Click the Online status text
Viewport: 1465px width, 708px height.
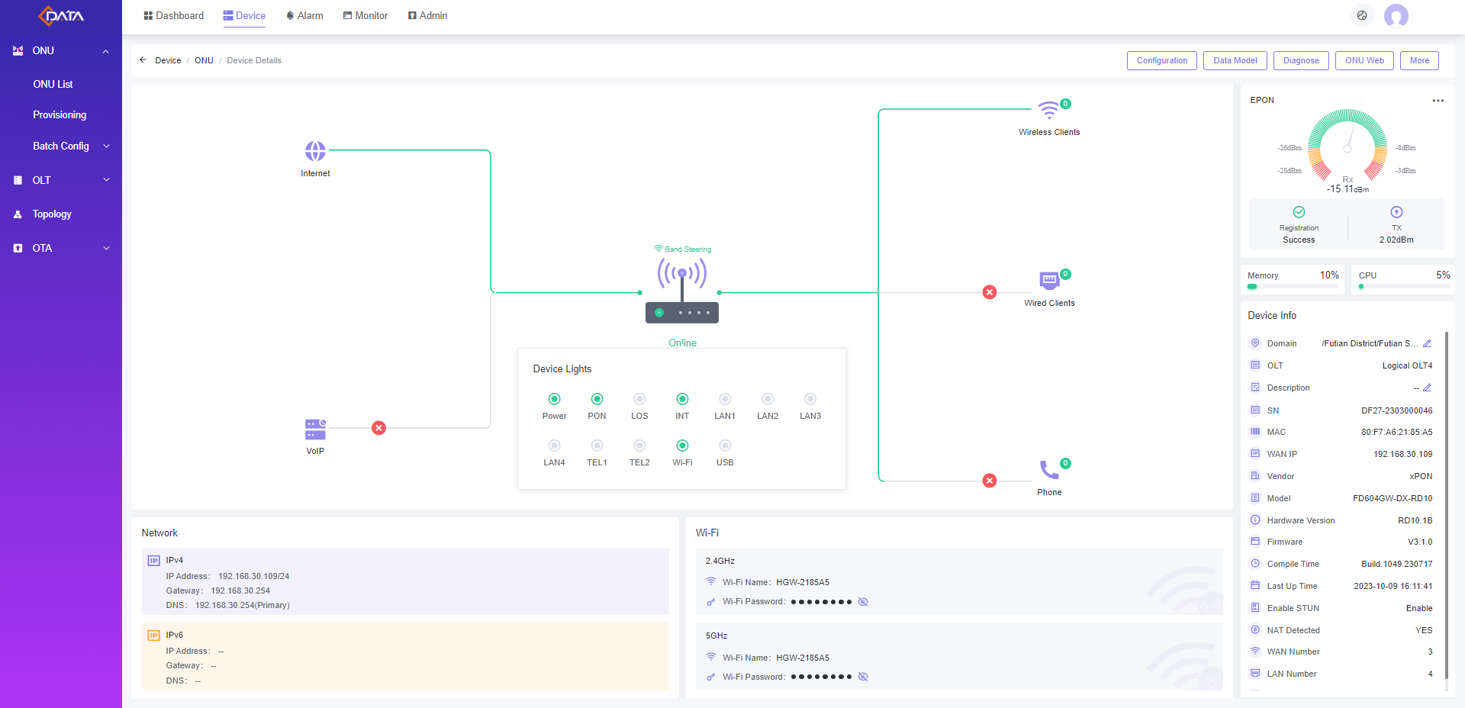(x=682, y=343)
